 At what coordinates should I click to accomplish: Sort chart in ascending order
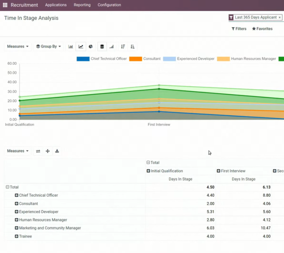tap(132, 46)
